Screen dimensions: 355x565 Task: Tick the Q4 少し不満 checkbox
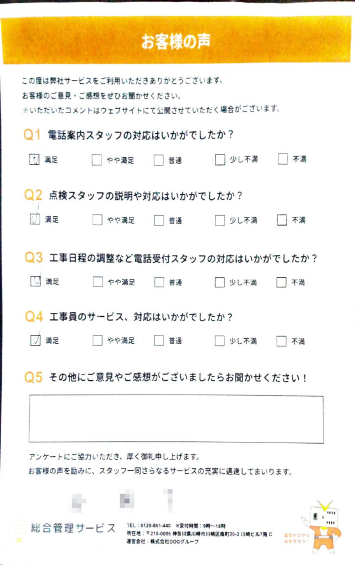[x=220, y=340]
